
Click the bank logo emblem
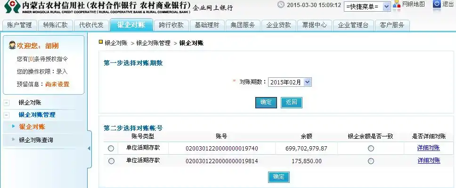(x=12, y=6)
